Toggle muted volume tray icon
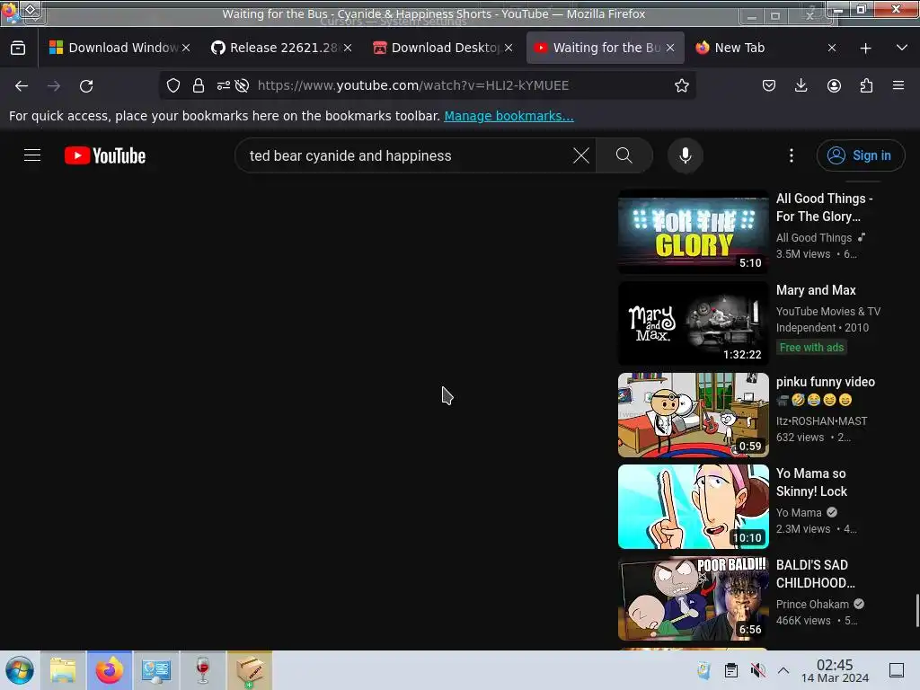The height and width of the screenshot is (690, 920). [757, 670]
